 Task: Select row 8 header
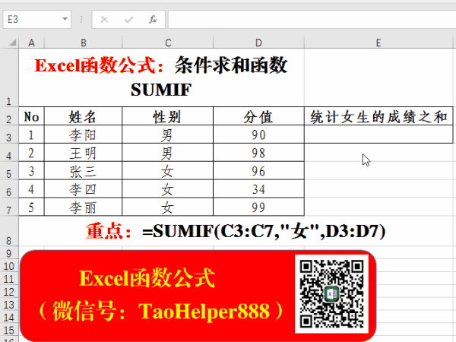[9, 231]
